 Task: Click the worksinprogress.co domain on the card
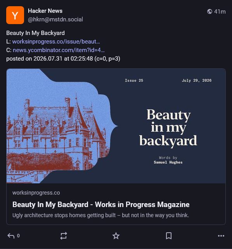(x=36, y=193)
